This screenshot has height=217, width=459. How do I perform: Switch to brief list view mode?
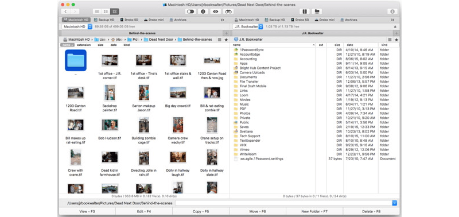(x=106, y=11)
